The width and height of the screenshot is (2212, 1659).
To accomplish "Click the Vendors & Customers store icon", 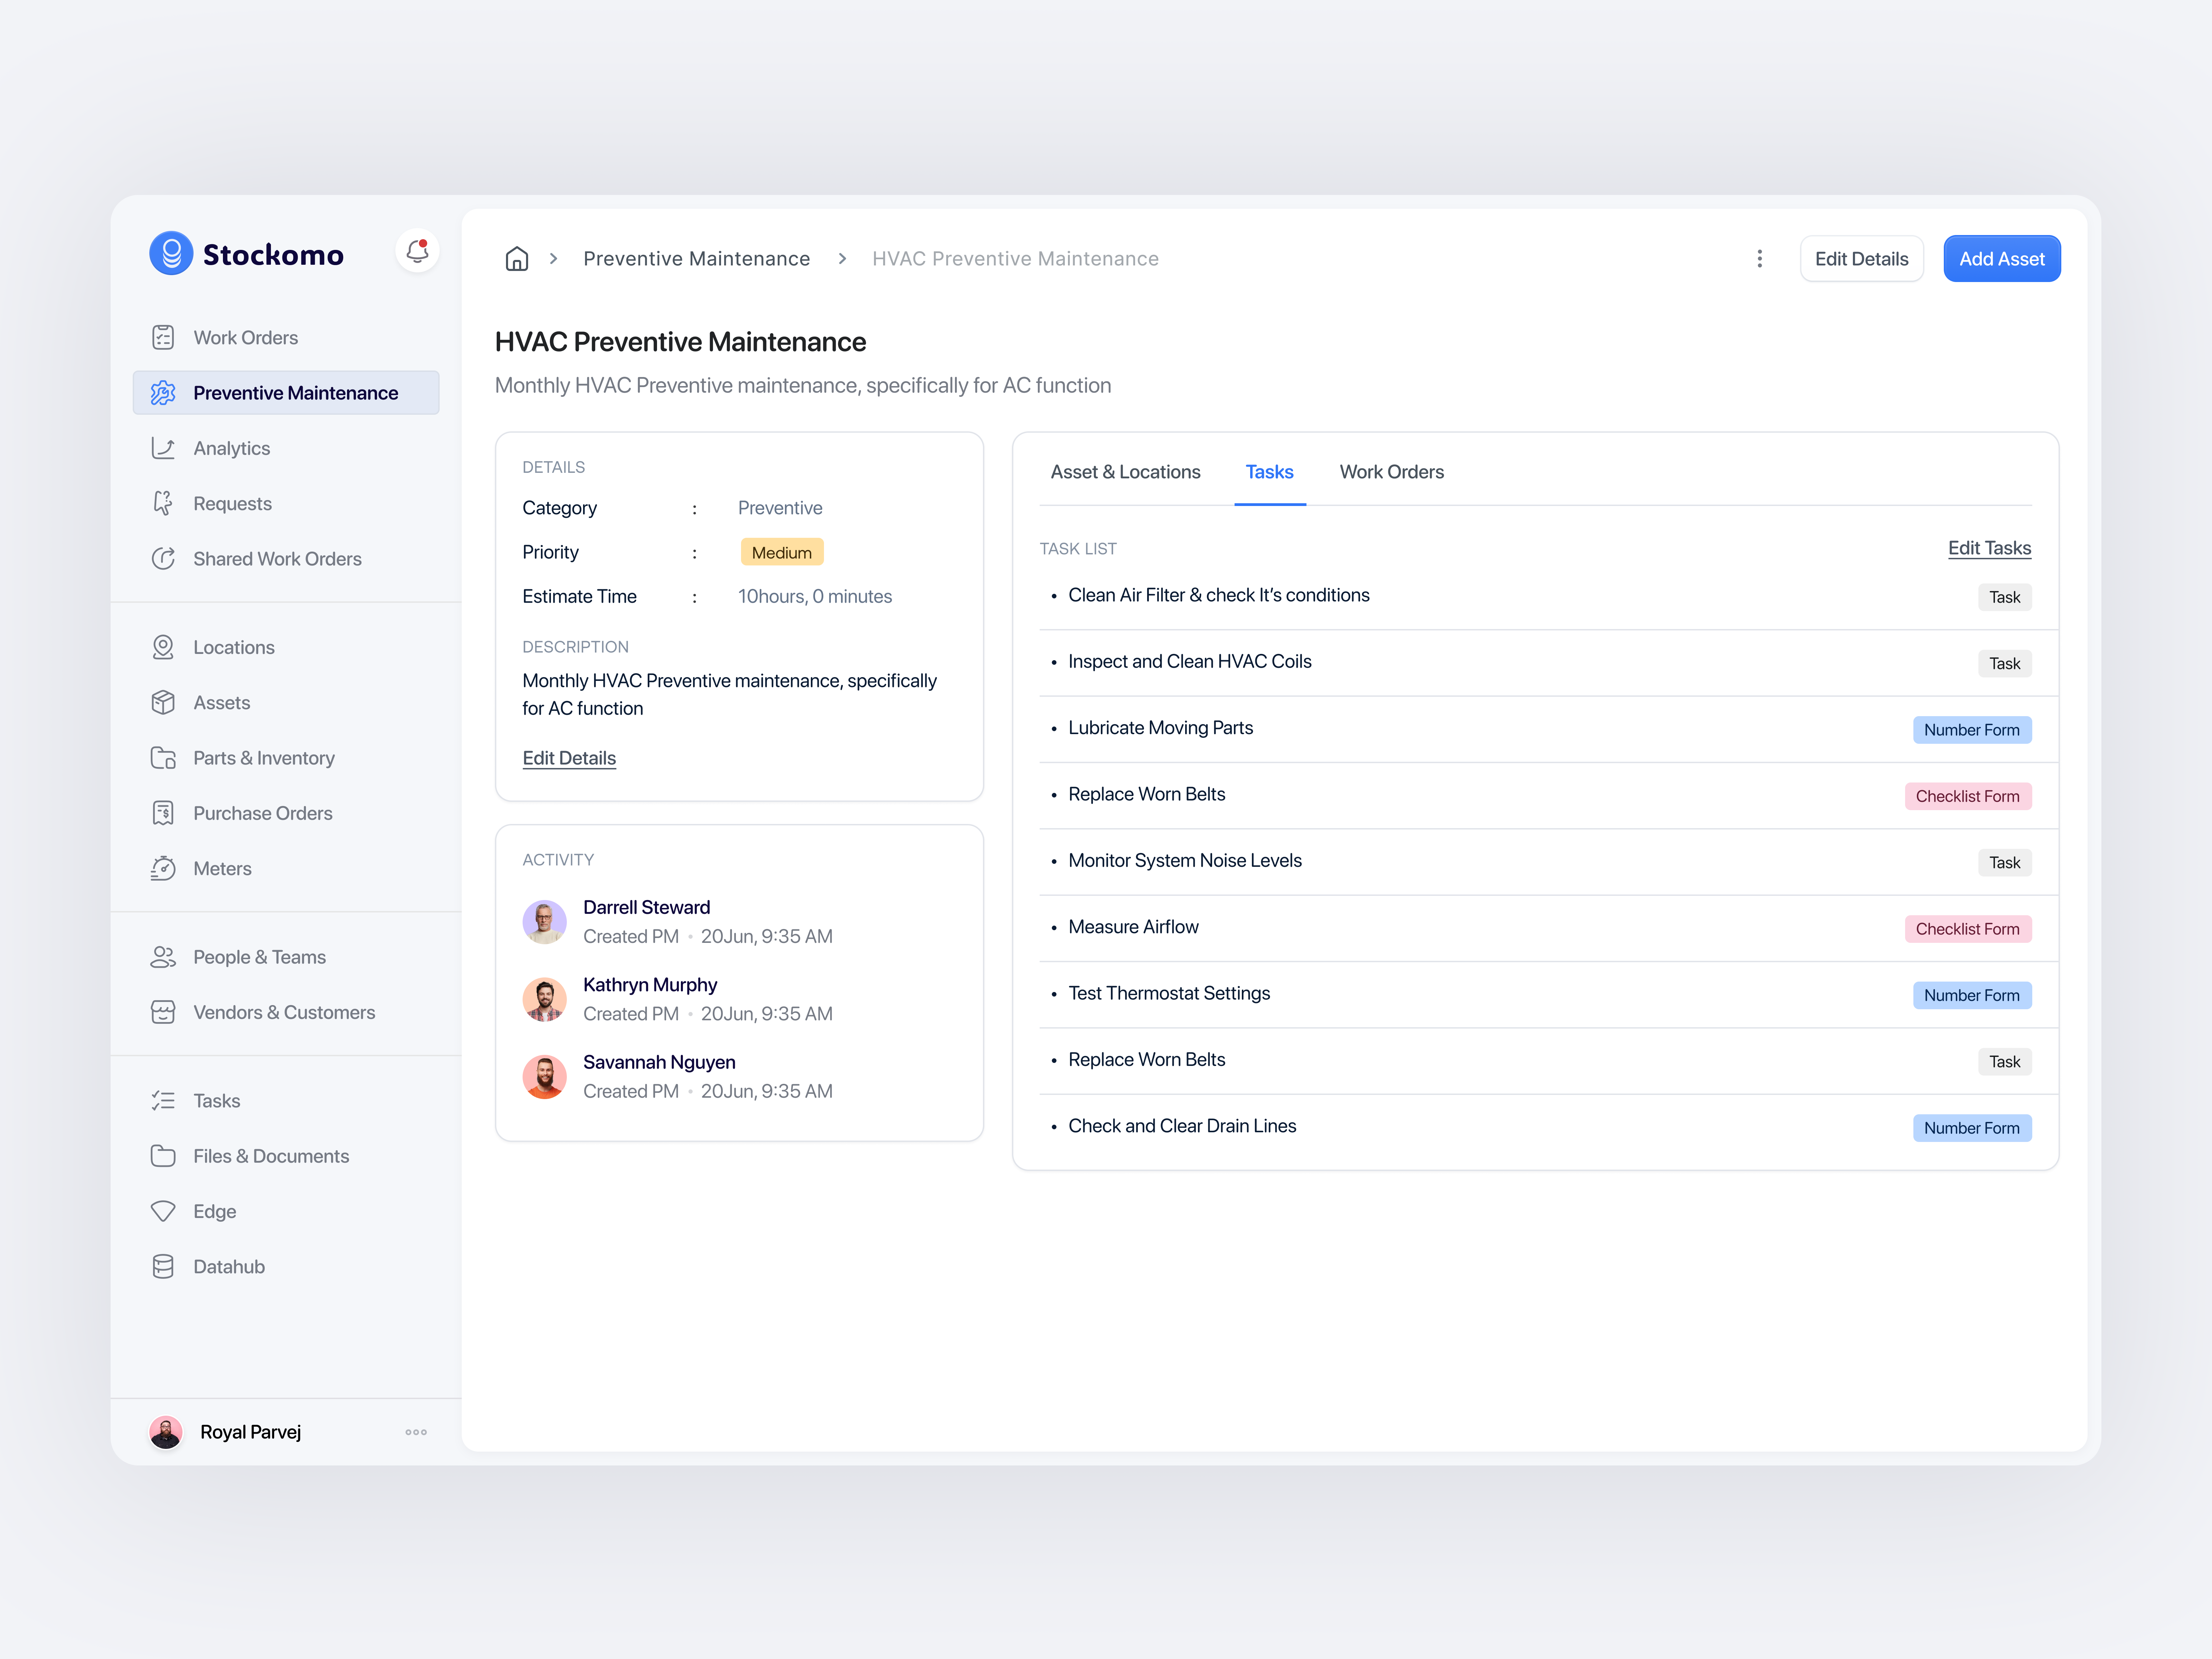I will (163, 1012).
